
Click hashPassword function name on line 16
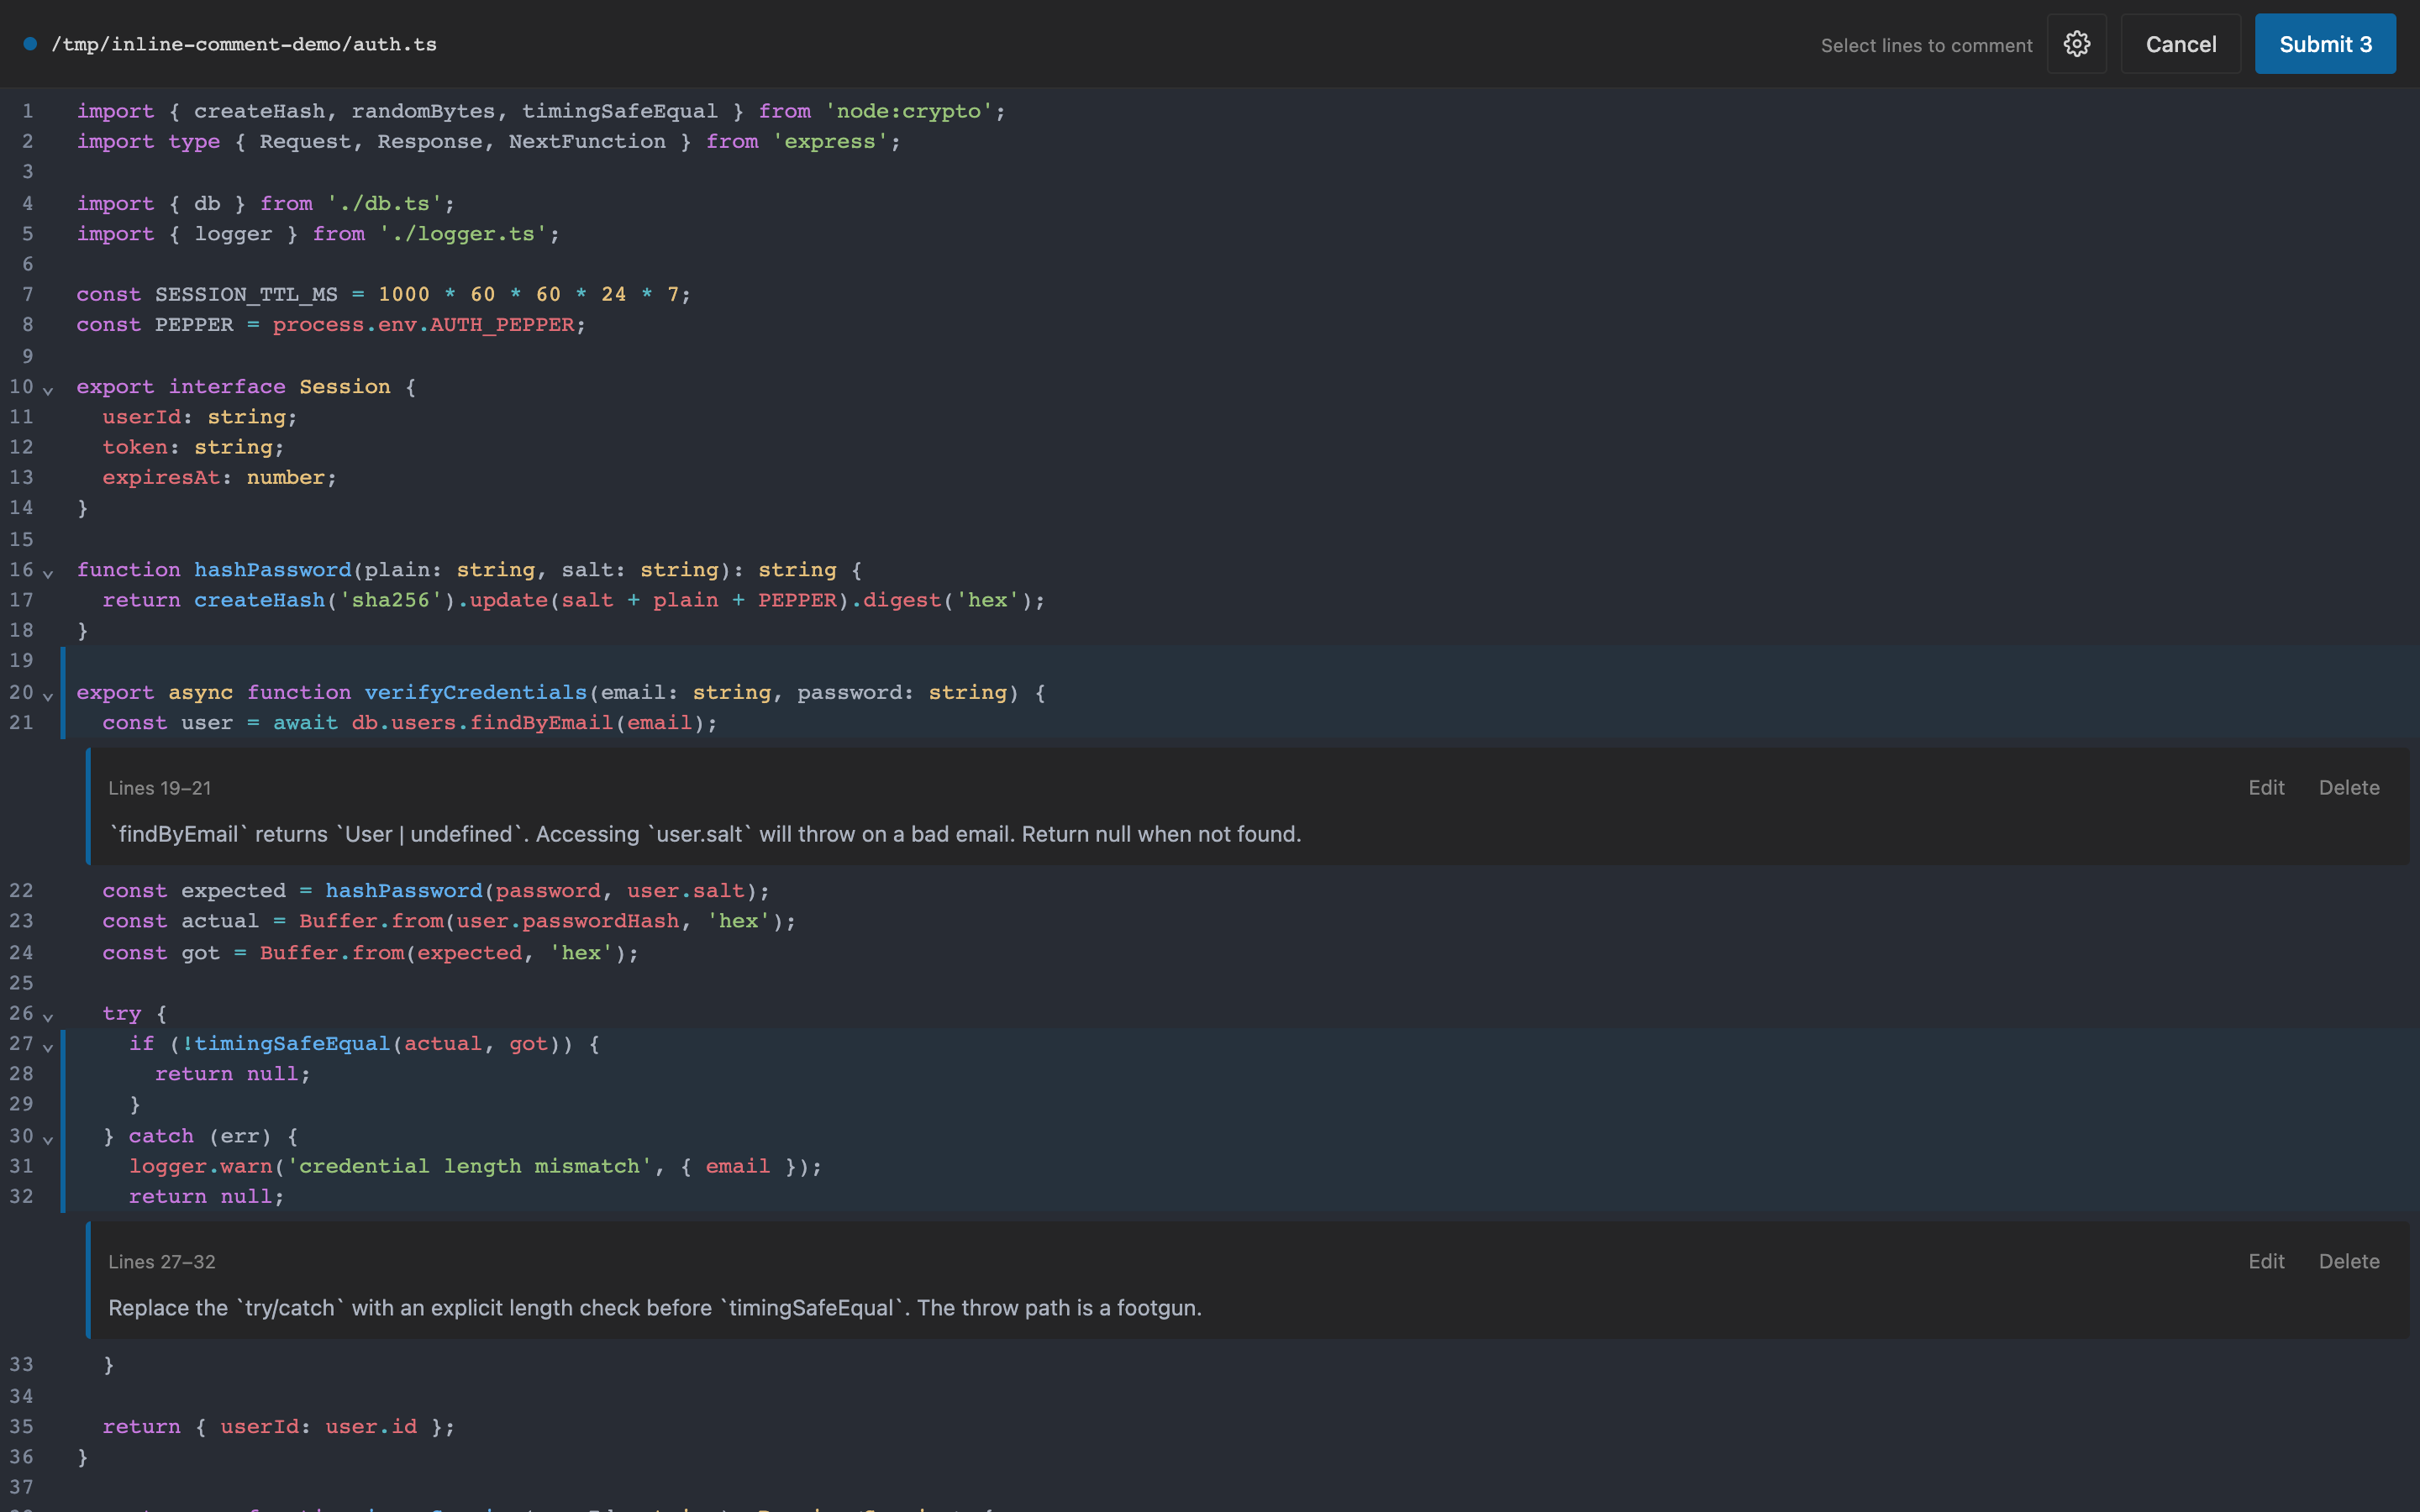tap(272, 569)
